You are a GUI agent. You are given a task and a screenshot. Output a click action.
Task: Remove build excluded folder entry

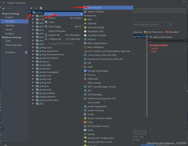point(185,51)
